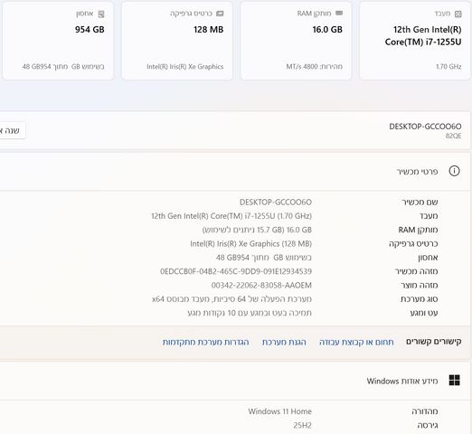Click the RAM memory icon in card
This screenshot has width=472, height=434.
(x=339, y=14)
